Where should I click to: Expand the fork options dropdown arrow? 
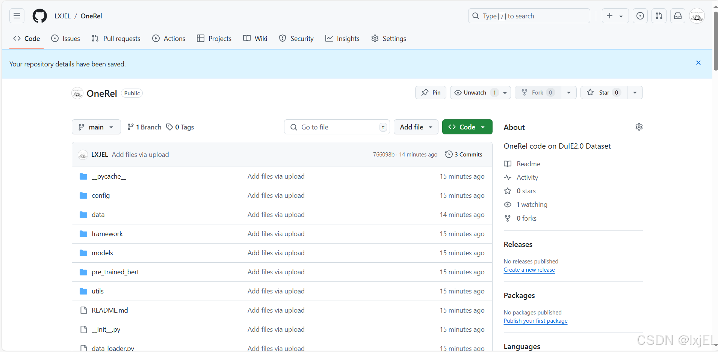[x=569, y=93]
